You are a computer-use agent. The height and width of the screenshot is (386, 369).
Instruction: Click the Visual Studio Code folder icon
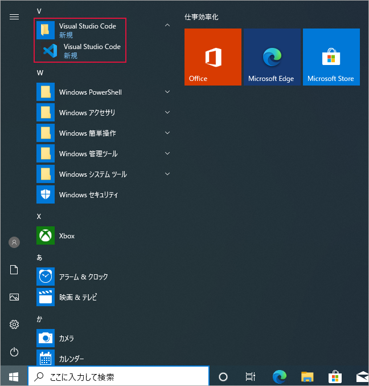(46, 30)
